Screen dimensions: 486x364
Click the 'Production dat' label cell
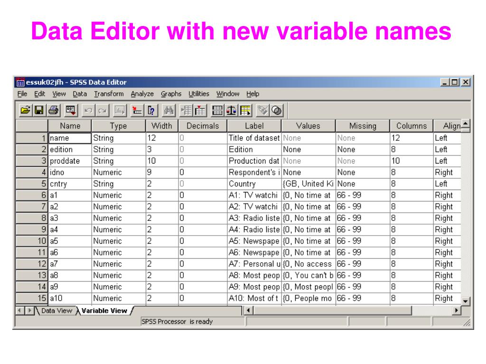[254, 161]
